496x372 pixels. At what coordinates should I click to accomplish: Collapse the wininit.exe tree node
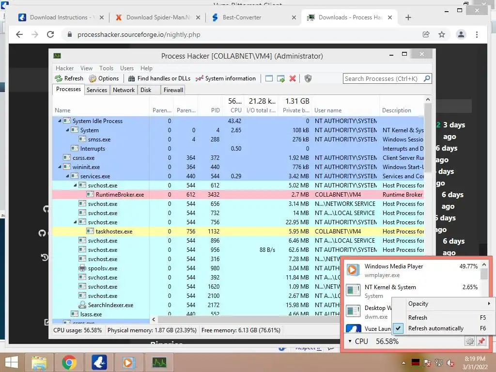click(60, 167)
